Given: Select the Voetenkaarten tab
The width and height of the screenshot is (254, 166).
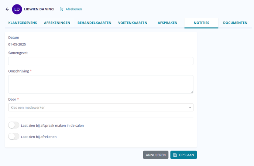Looking at the screenshot, I should 133,23.
